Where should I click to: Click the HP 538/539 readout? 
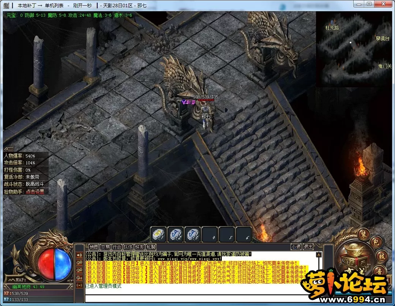(x=16, y=293)
